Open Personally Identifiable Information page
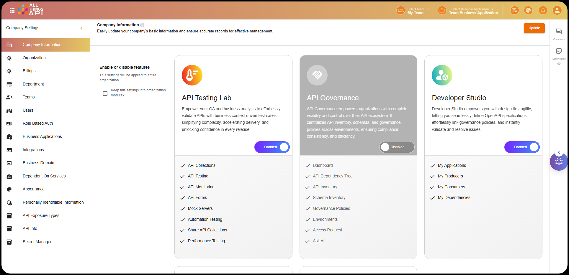The image size is (569, 275). [53, 202]
